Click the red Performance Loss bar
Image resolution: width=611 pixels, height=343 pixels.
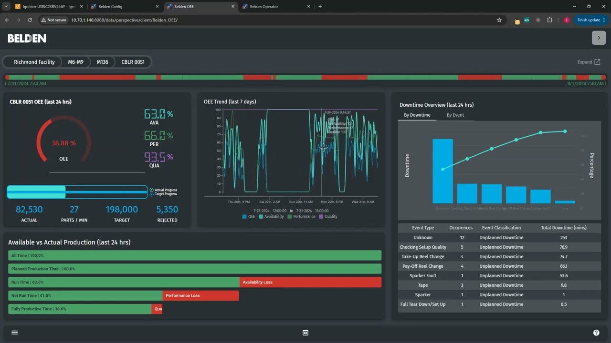[x=200, y=295]
